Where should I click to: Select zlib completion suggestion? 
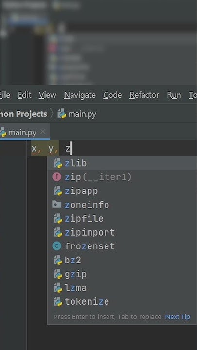122,163
